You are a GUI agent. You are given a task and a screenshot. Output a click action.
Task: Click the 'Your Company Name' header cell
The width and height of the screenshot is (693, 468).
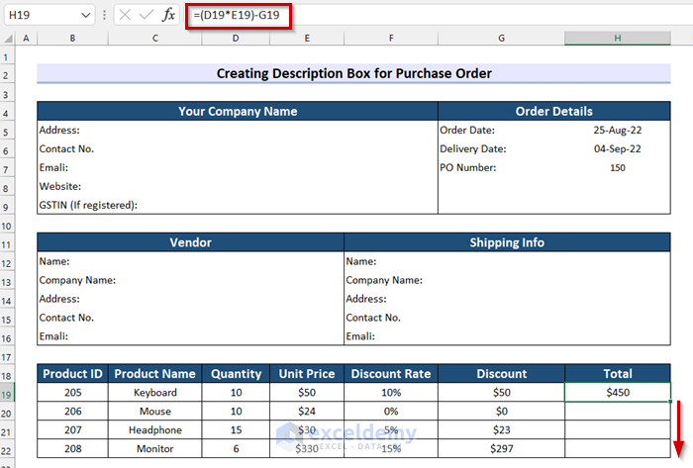(x=238, y=111)
